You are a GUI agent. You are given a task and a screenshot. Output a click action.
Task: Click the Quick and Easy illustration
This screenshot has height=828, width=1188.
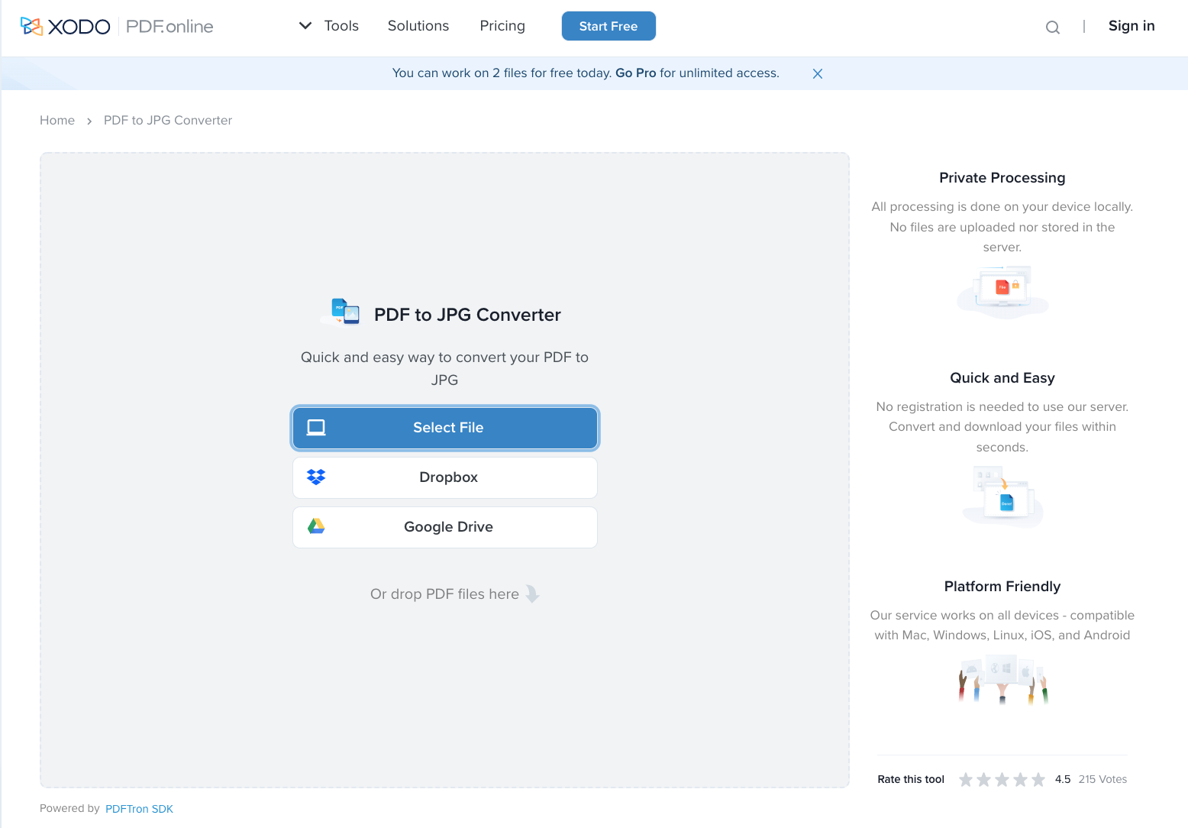pos(1002,496)
